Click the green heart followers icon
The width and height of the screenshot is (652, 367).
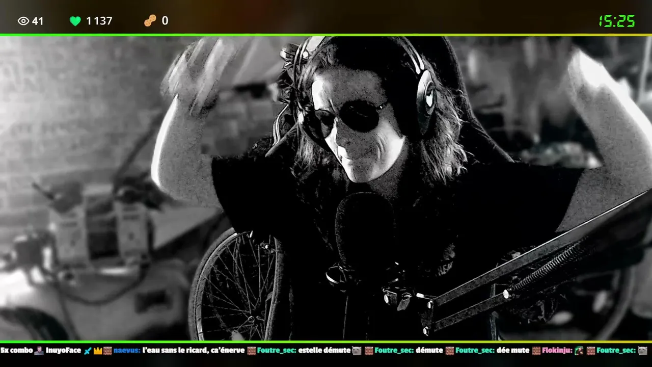pos(75,21)
